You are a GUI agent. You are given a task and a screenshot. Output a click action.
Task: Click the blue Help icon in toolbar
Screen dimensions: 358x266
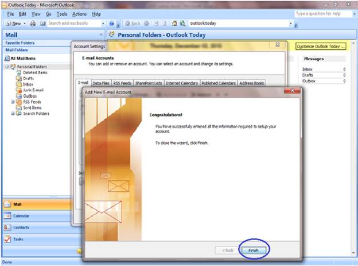click(112, 24)
